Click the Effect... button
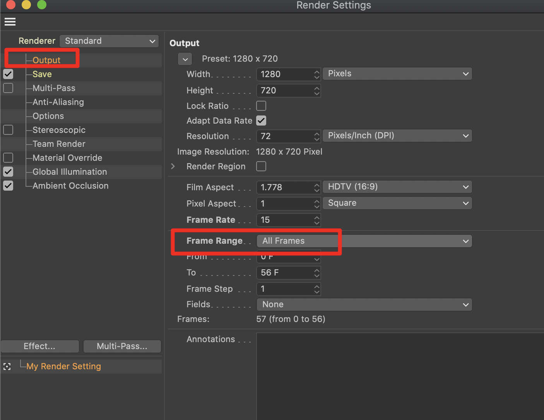Image resolution: width=544 pixels, height=420 pixels. click(40, 346)
